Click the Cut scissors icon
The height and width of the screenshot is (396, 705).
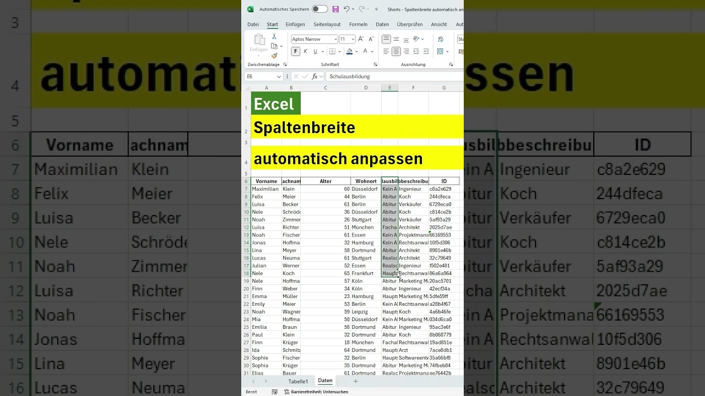tap(274, 36)
